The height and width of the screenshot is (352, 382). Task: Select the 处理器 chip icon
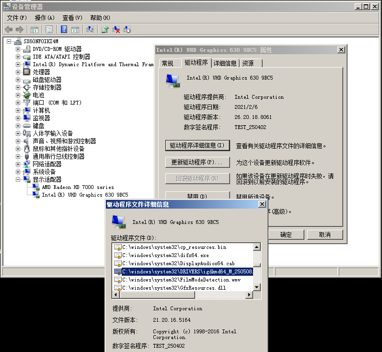(x=26, y=72)
